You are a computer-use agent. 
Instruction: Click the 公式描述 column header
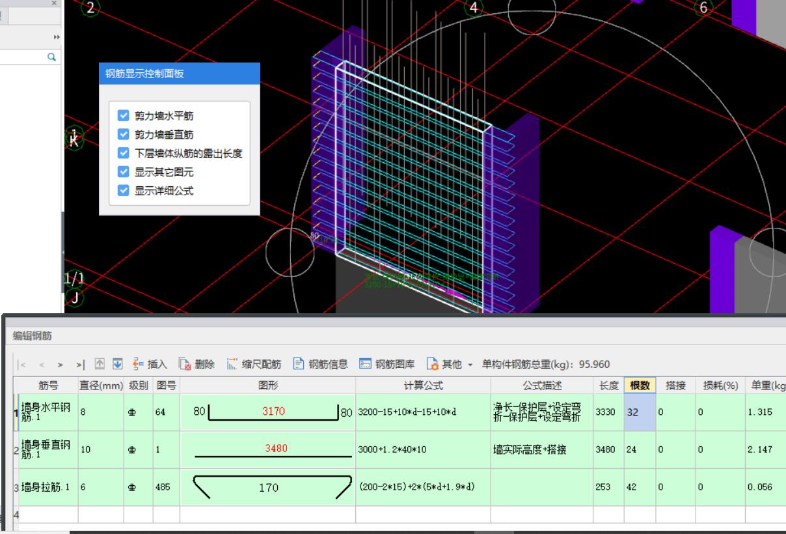(x=541, y=385)
